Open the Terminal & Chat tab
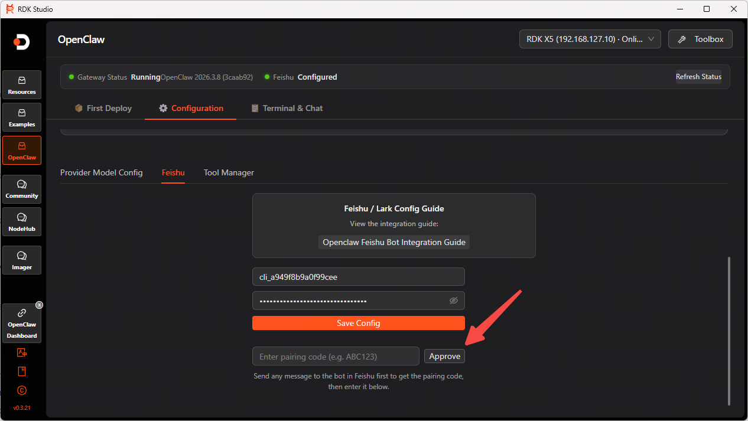This screenshot has height=421, width=748. [287, 108]
